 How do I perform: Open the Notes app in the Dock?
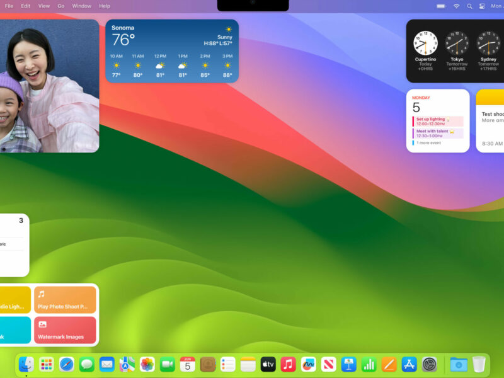[x=248, y=365]
